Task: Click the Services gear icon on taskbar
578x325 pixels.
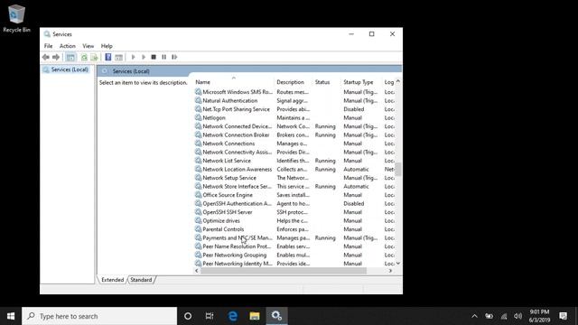Action: [276, 316]
